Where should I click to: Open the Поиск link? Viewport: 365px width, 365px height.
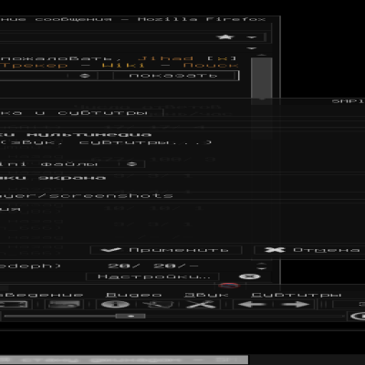pos(210,66)
